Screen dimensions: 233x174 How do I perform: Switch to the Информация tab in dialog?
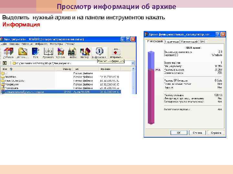click(155, 41)
